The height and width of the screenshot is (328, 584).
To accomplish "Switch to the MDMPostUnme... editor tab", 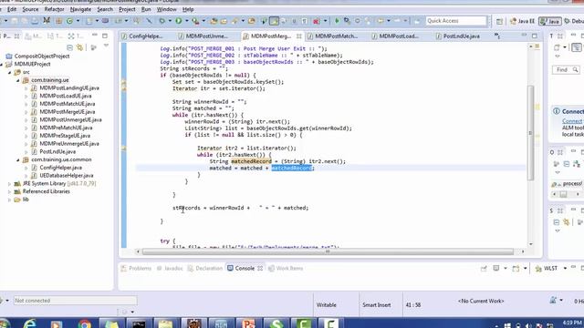I will [x=203, y=36].
